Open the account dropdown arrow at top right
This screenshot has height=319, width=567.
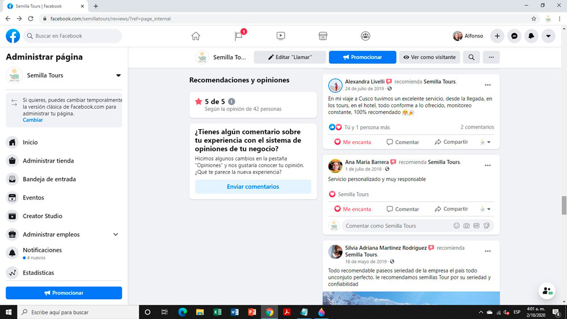tap(548, 36)
